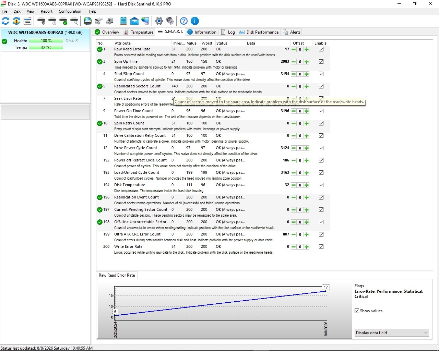Image resolution: width=439 pixels, height=351 pixels.
Task: Click the plus offset icon for Spin Retry Count
Action: pyautogui.click(x=307, y=123)
